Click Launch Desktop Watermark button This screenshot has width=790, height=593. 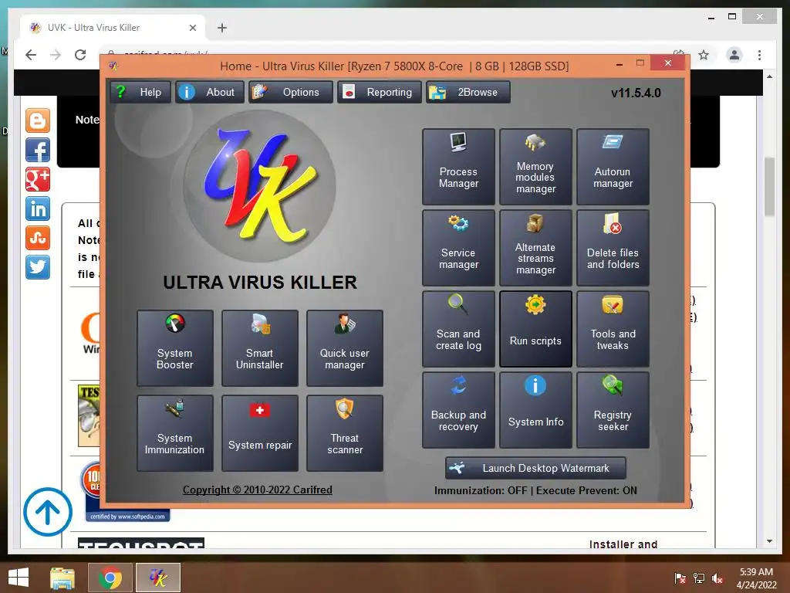535,469
